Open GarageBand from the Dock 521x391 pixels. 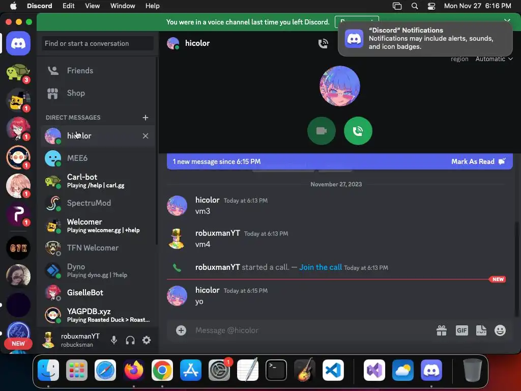tap(305, 370)
